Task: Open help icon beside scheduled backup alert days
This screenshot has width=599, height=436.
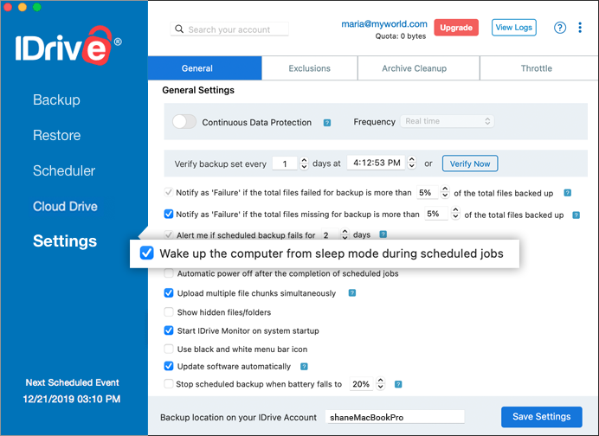Action: [383, 234]
